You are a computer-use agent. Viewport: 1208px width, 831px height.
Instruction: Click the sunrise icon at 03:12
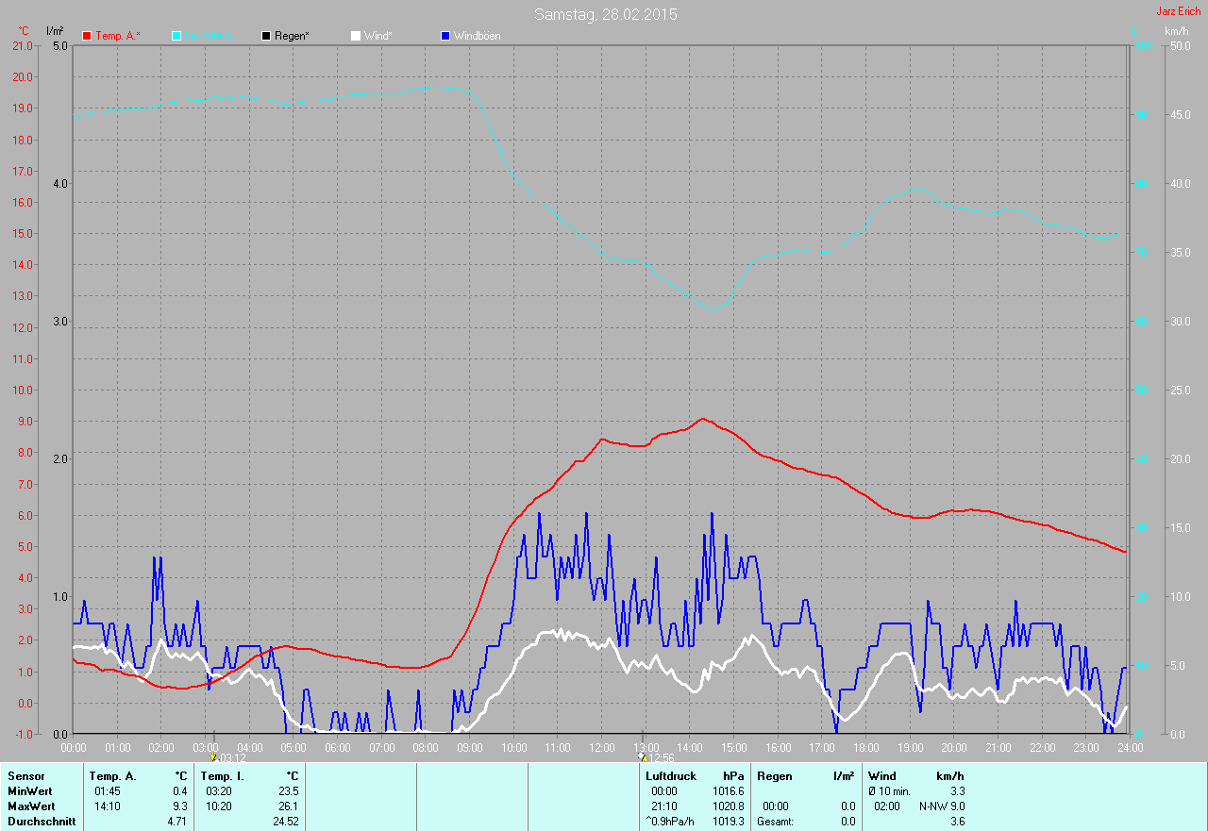coord(213,756)
